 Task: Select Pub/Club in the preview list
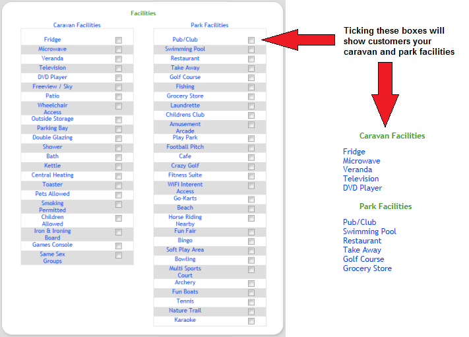[x=360, y=222]
